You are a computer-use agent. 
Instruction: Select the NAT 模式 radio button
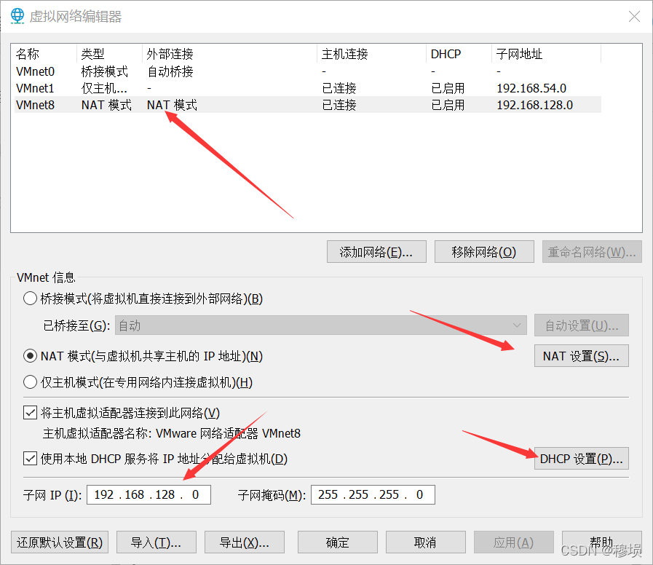30,356
